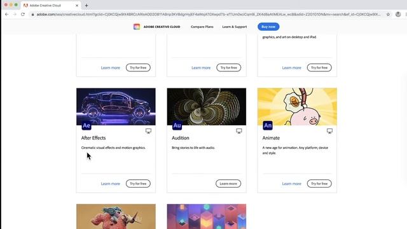Click the blue Buy now button
407x229 pixels.
[x=268, y=27]
